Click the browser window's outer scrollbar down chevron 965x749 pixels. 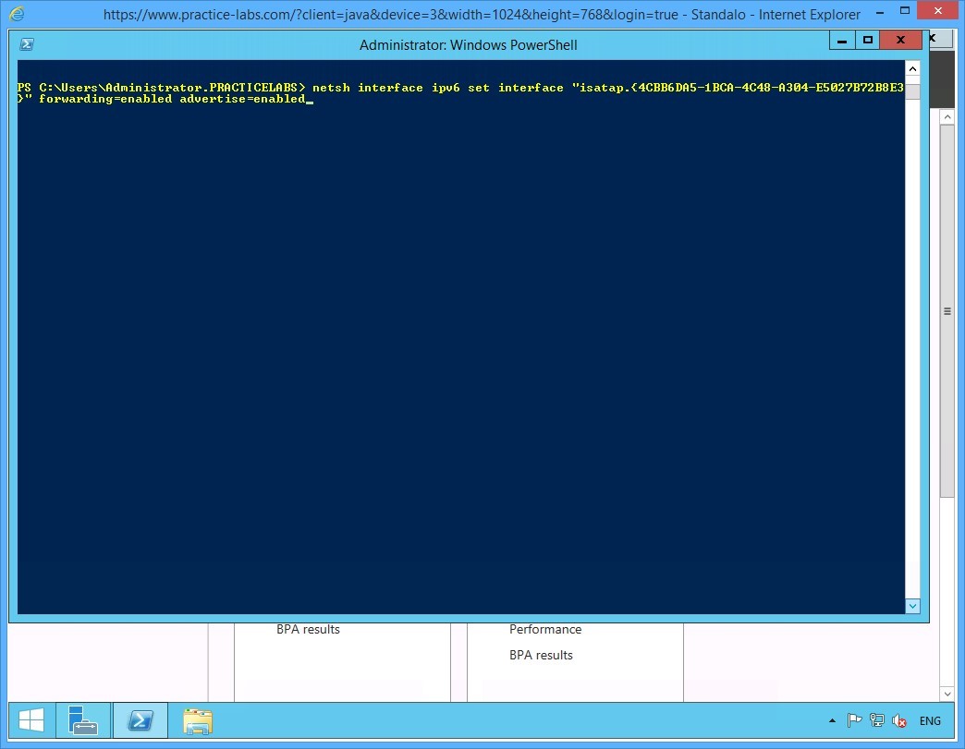pos(946,694)
